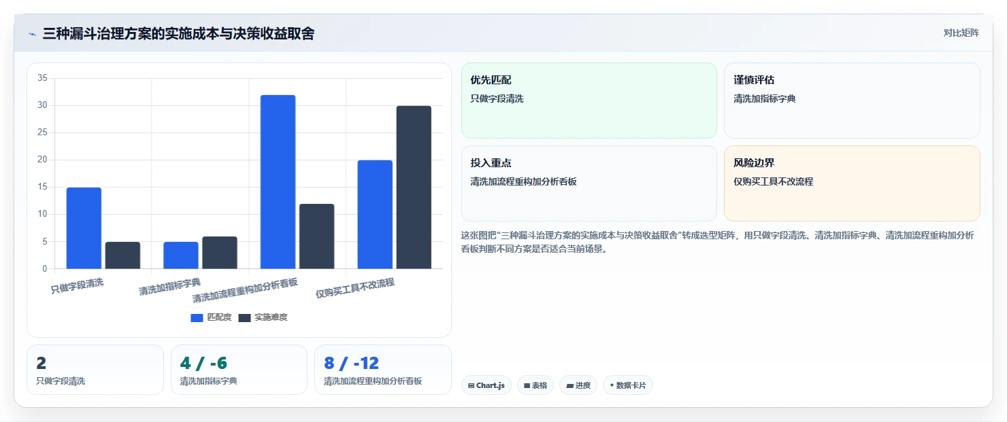Screen dimensions: 1007x422
Task: Select the stat card showing 8 / -12
Action: coord(383,370)
